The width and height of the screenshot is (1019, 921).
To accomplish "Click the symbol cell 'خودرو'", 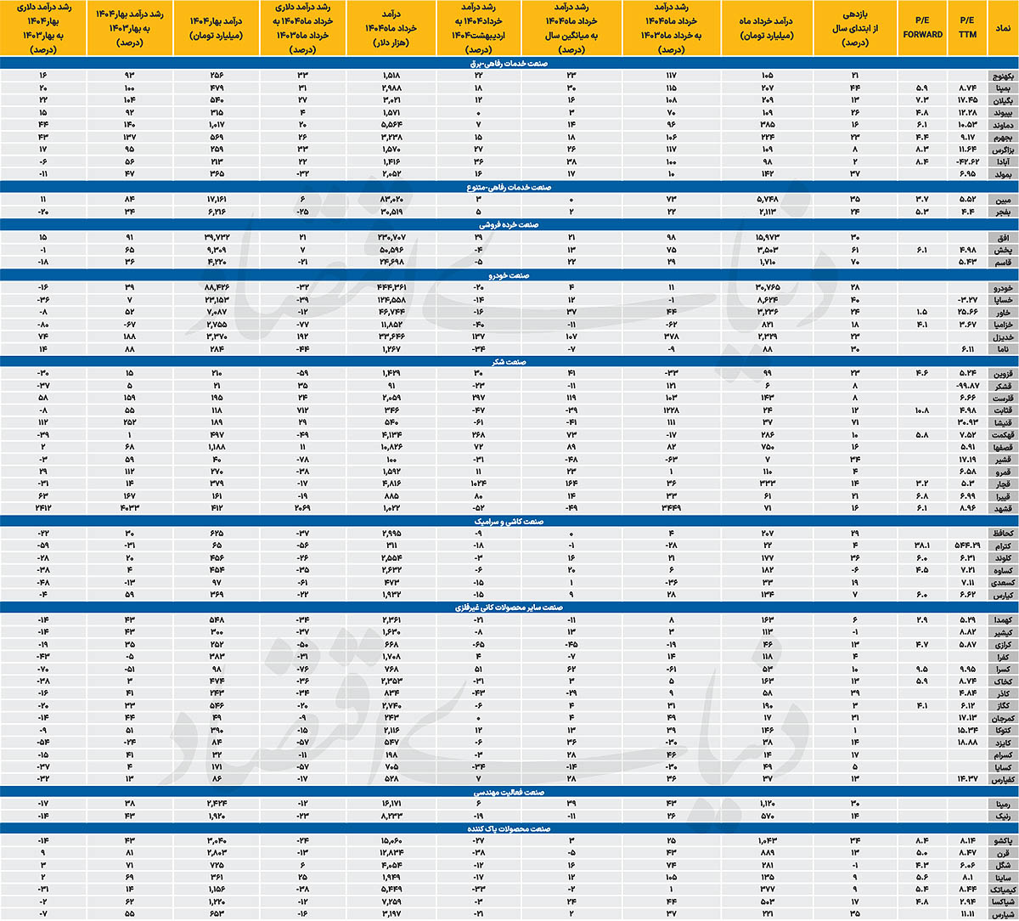I will (x=1002, y=290).
